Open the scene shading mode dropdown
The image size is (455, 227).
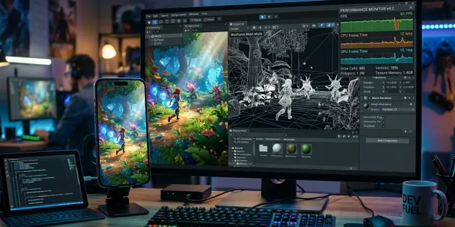[239, 28]
